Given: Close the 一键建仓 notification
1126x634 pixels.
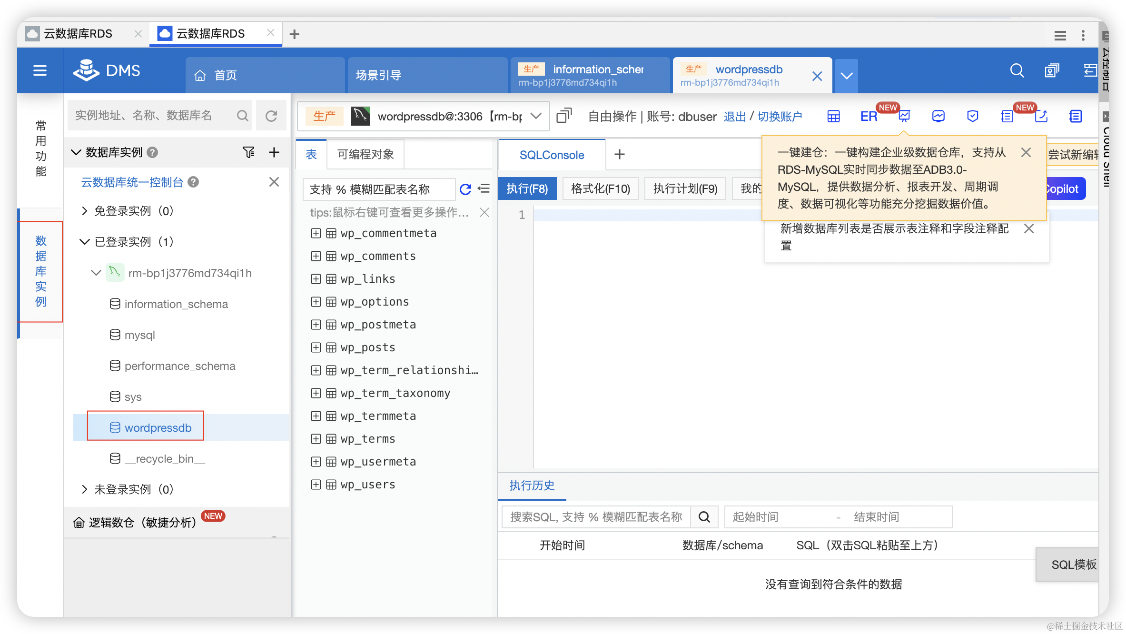Looking at the screenshot, I should click(1026, 152).
